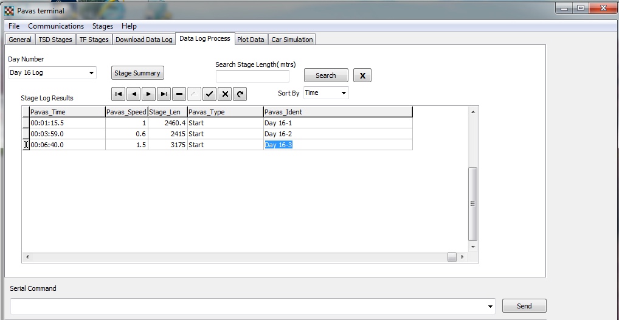The image size is (619, 320).
Task: Switch to the Plot Data tab
Action: click(251, 40)
